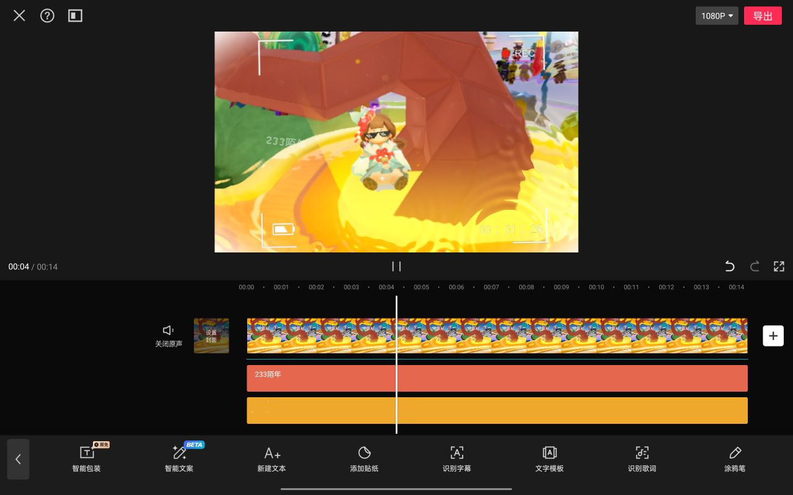The image size is (793, 495).
Task: Select the 233陌年 text track
Action: point(497,378)
